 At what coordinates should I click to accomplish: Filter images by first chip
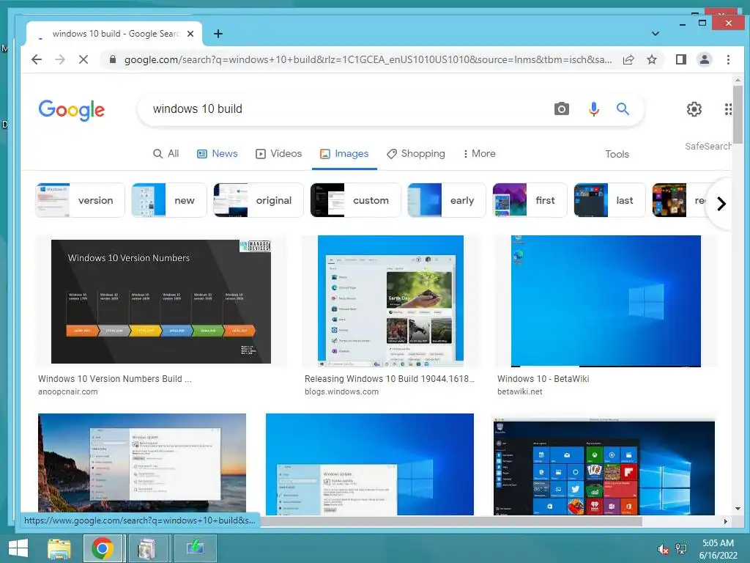tap(530, 200)
